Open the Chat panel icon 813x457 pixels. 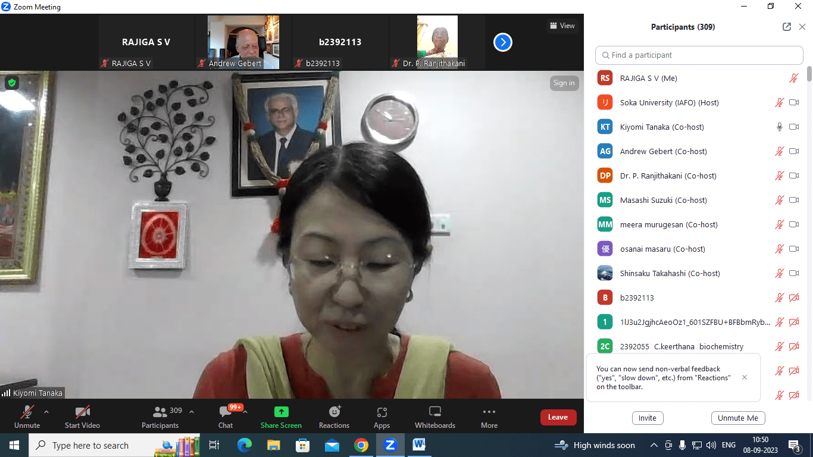pyautogui.click(x=226, y=412)
